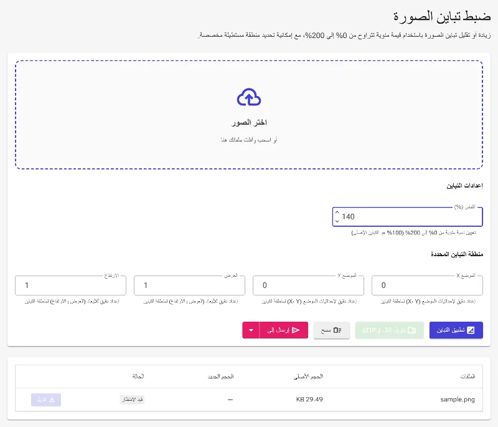Open the send-to dropdown arrow
The image size is (498, 427).
point(251,330)
